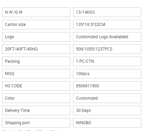Select the 509/1055/1237PCS value cell

[x=107, y=49]
